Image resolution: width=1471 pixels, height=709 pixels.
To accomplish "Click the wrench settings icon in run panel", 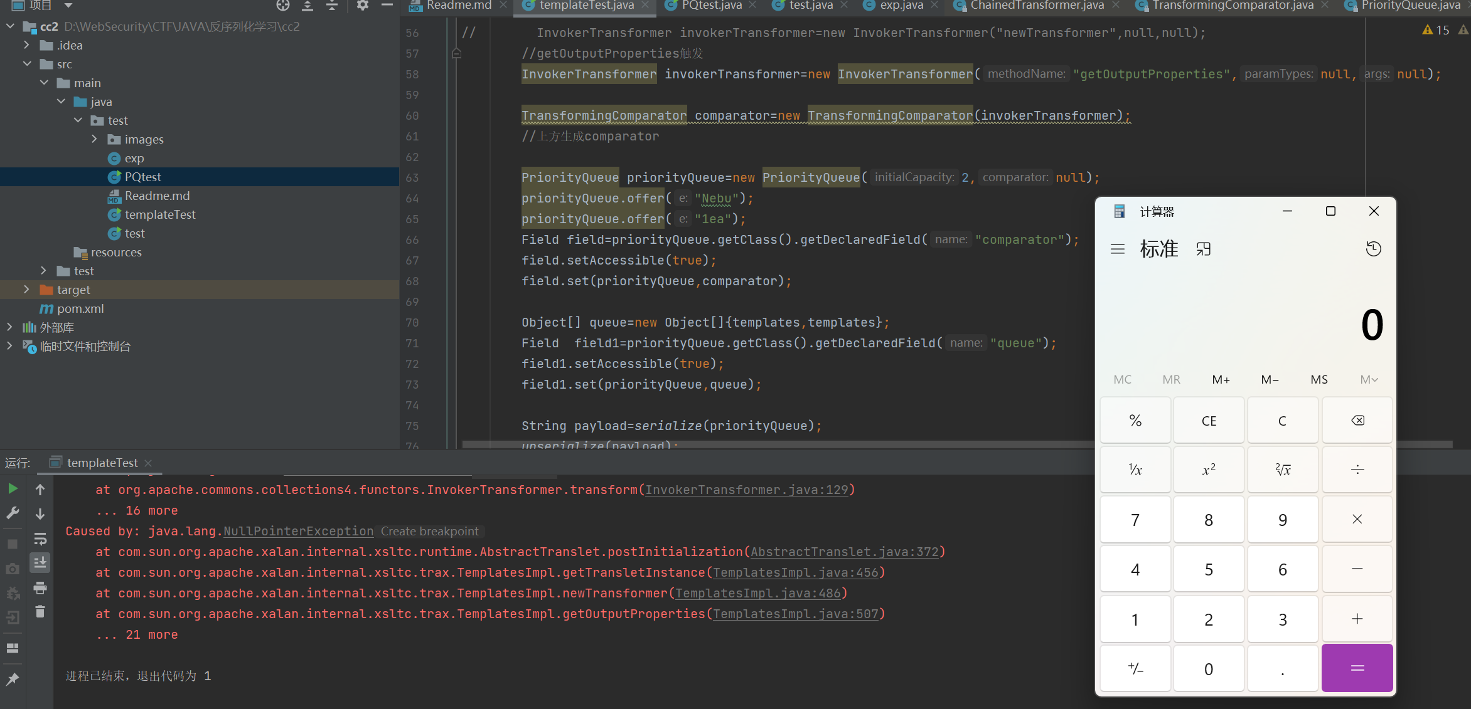I will point(13,513).
